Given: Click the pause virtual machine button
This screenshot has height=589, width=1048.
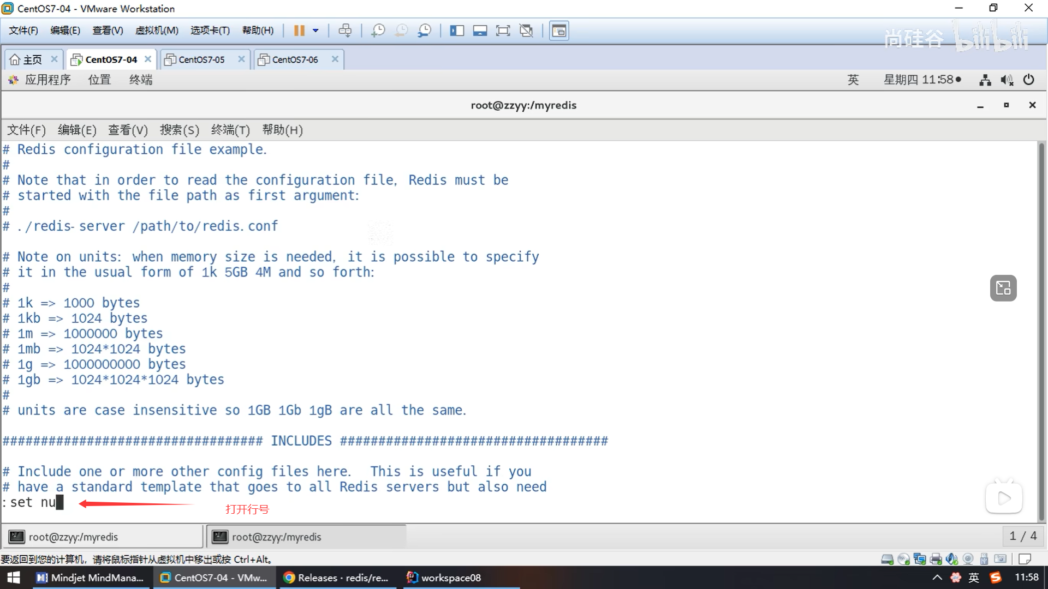Looking at the screenshot, I should [x=299, y=31].
